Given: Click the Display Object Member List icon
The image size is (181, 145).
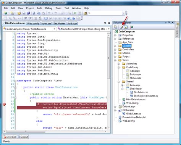Looking at the screenshot, I should point(6,18).
